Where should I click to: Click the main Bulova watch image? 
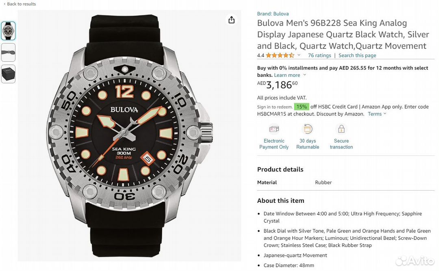pos(130,137)
